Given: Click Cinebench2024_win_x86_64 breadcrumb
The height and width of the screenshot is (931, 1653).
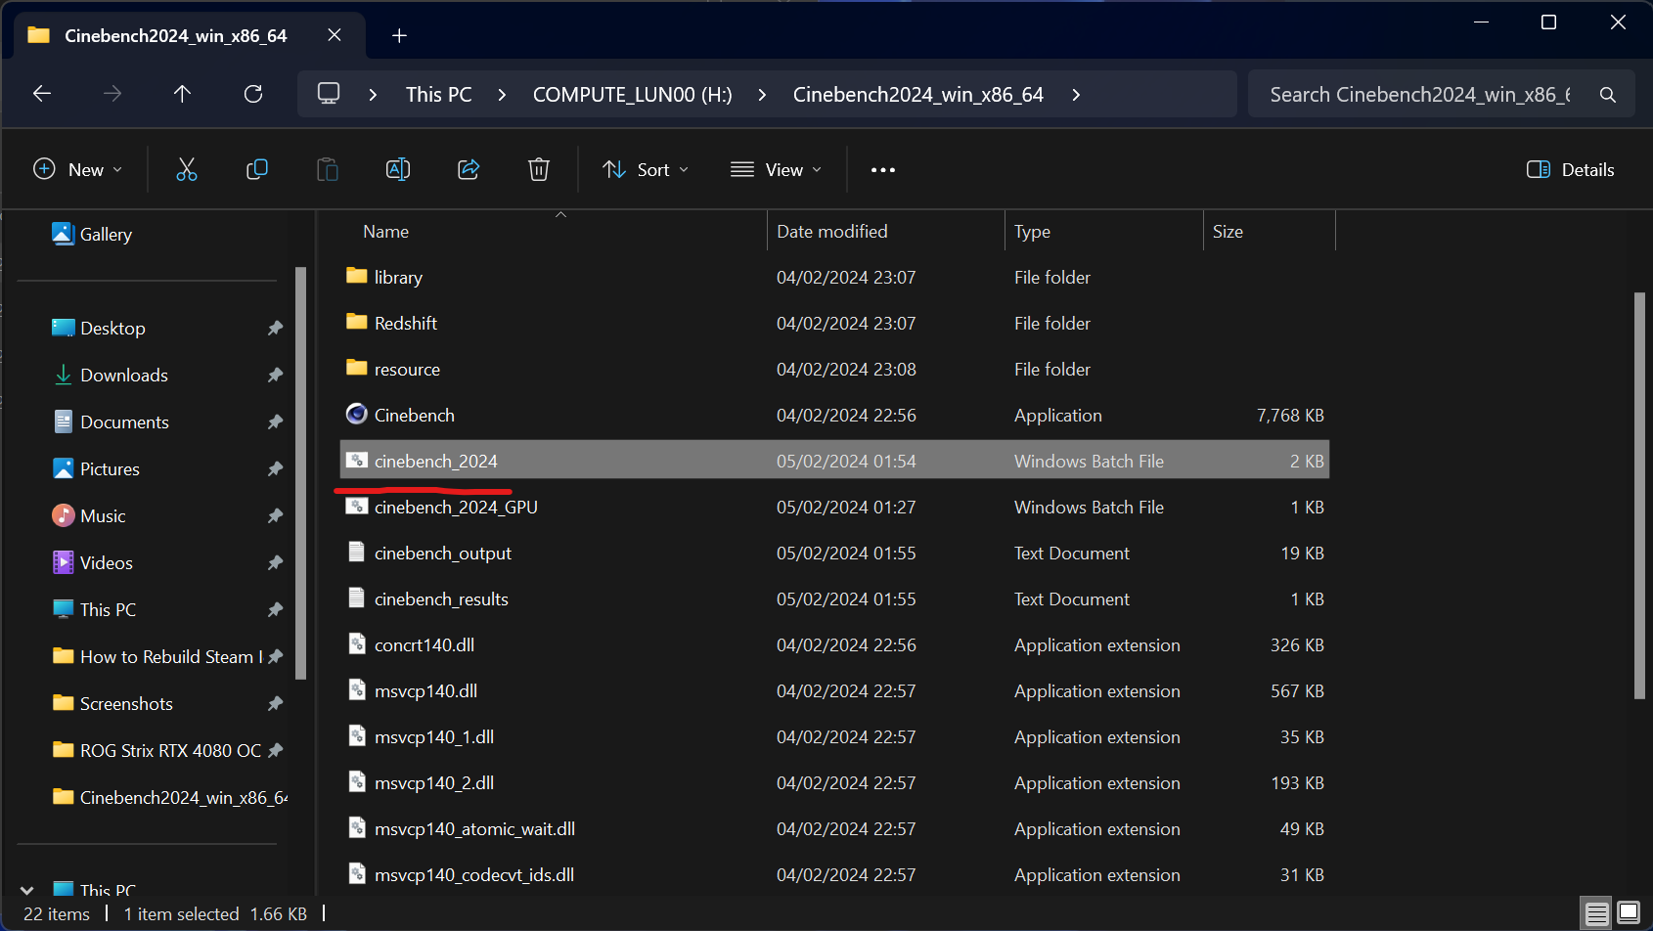Looking at the screenshot, I should pos(917,95).
